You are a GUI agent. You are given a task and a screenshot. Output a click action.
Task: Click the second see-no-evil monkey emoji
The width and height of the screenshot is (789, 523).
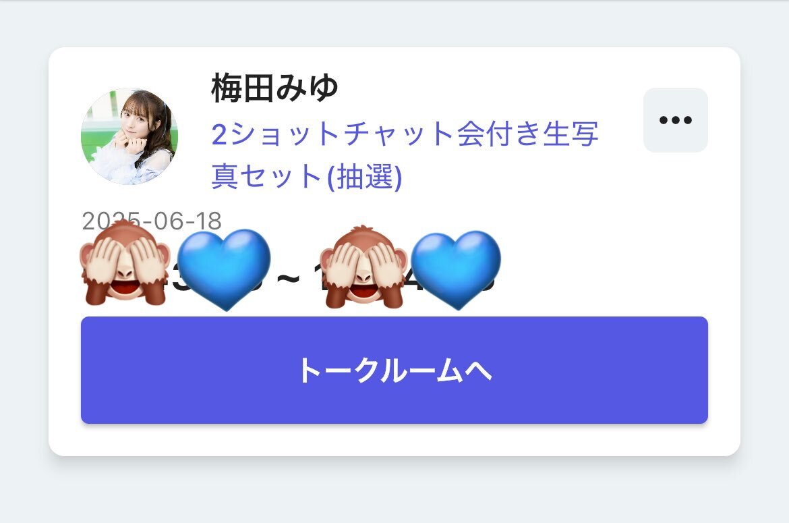363,267
